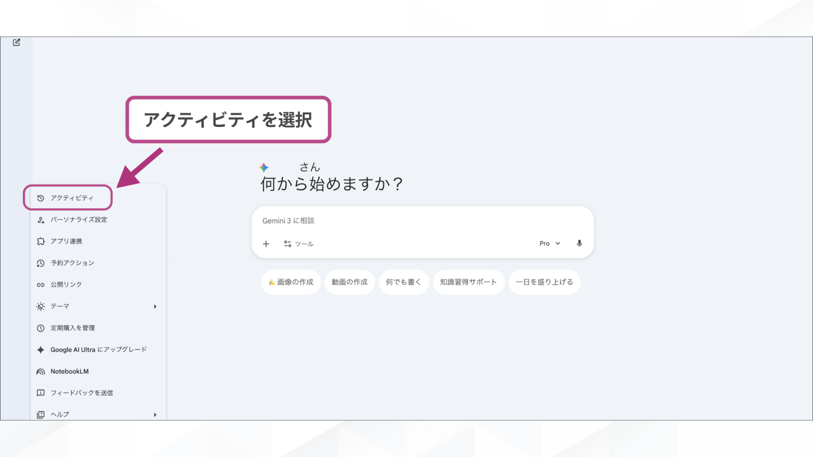Image resolution: width=813 pixels, height=457 pixels.
Task: Expand the テーマ submenu
Action: [155, 306]
